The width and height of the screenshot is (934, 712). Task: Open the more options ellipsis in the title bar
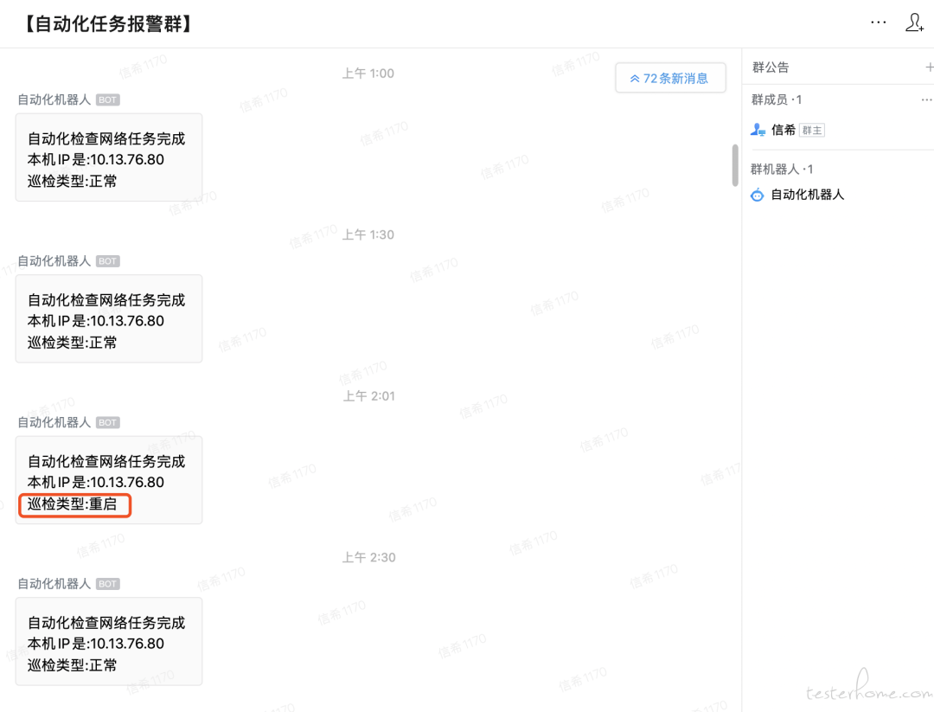point(878,22)
